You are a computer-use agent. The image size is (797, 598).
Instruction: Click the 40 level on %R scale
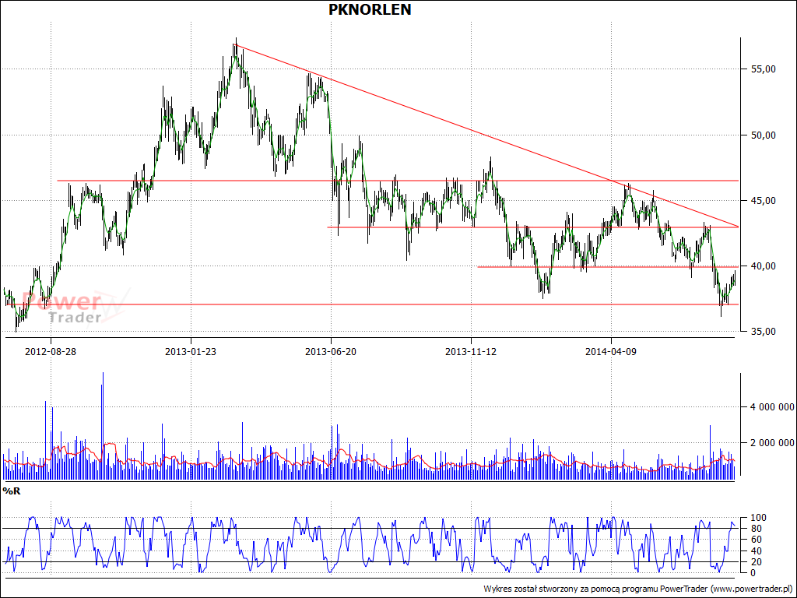(x=756, y=551)
